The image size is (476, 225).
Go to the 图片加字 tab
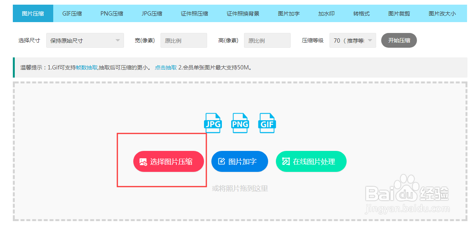(289, 14)
